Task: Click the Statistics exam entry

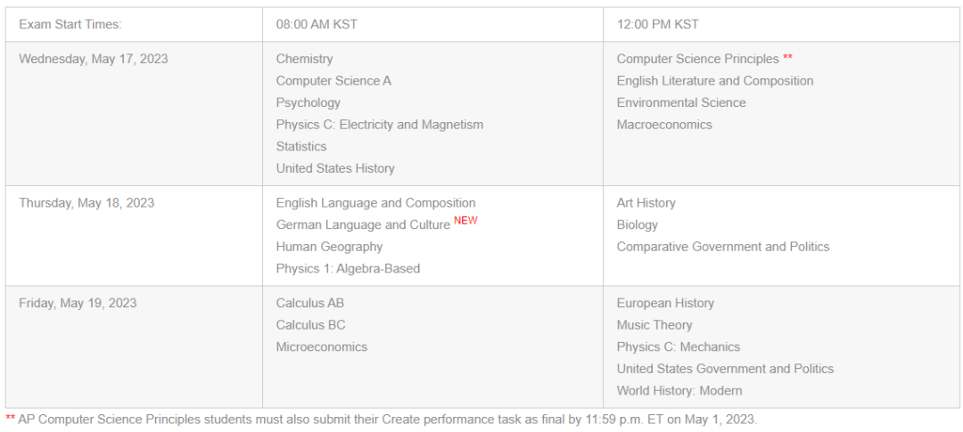Action: 301,147
